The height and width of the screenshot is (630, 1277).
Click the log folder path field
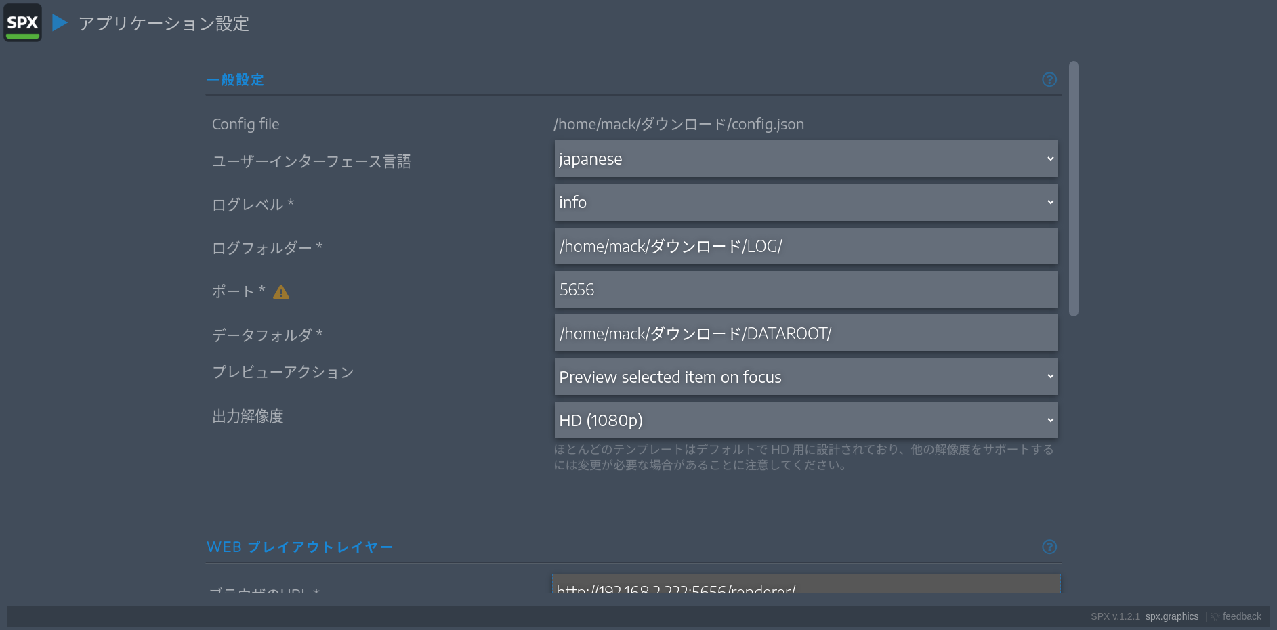(x=805, y=246)
